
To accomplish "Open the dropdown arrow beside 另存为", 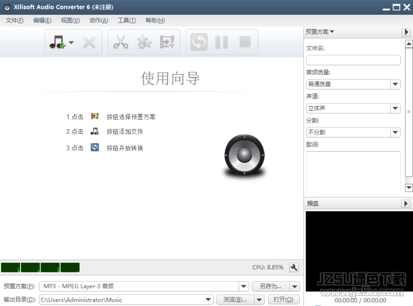I will click(x=295, y=287).
